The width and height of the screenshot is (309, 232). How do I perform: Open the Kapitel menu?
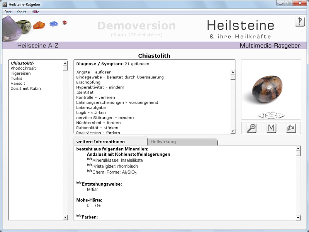click(22, 12)
